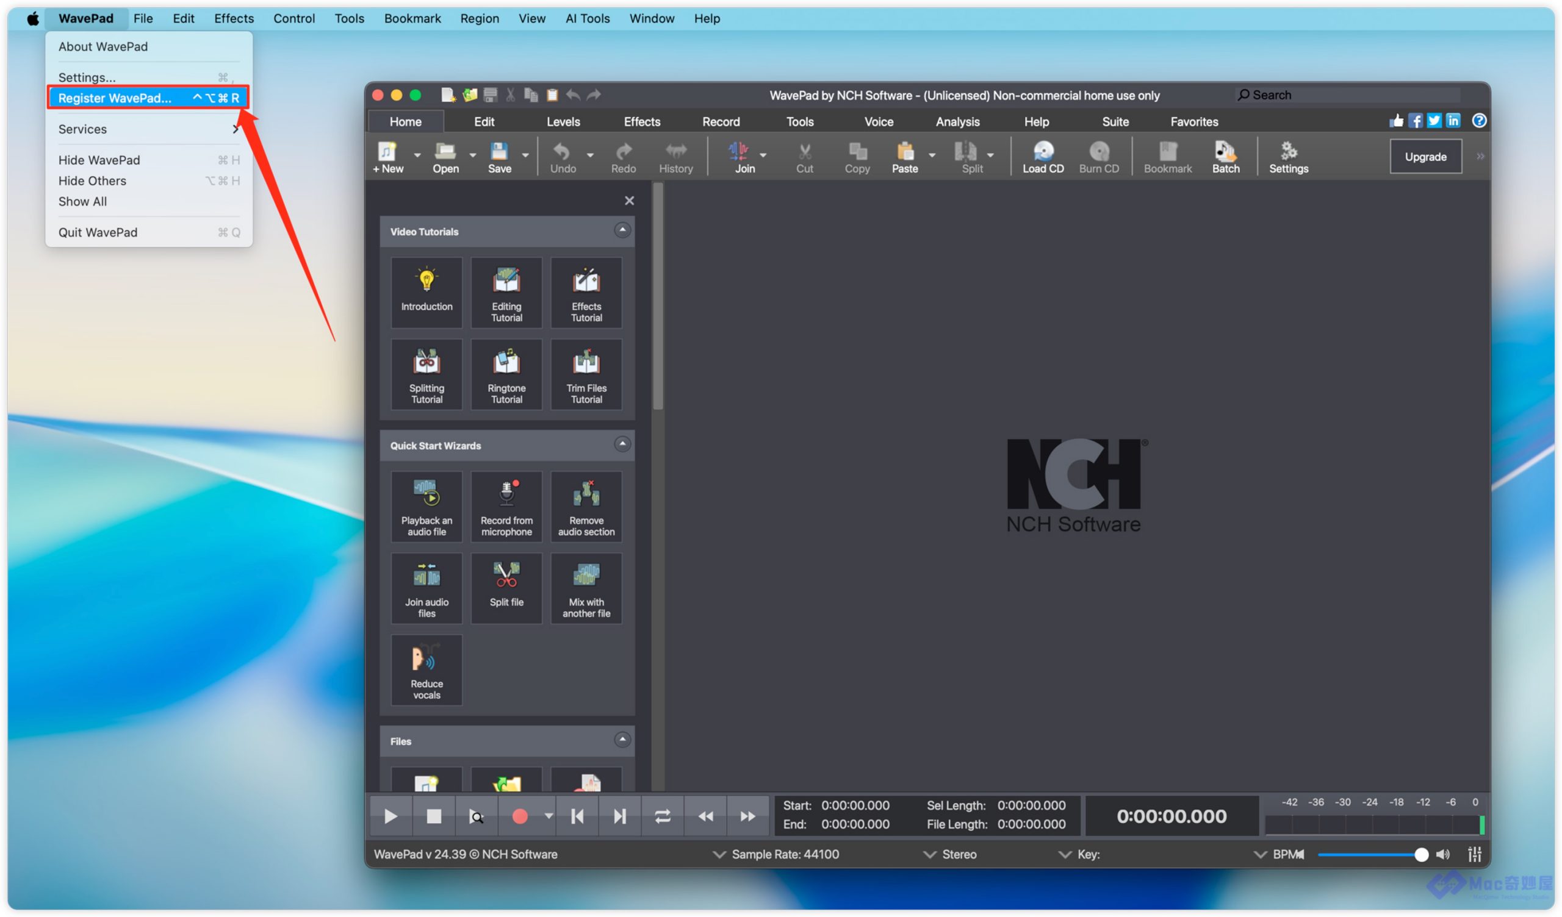Screen dimensions: 1562x917
Task: Select Register WavePad menu item
Action: tap(148, 98)
